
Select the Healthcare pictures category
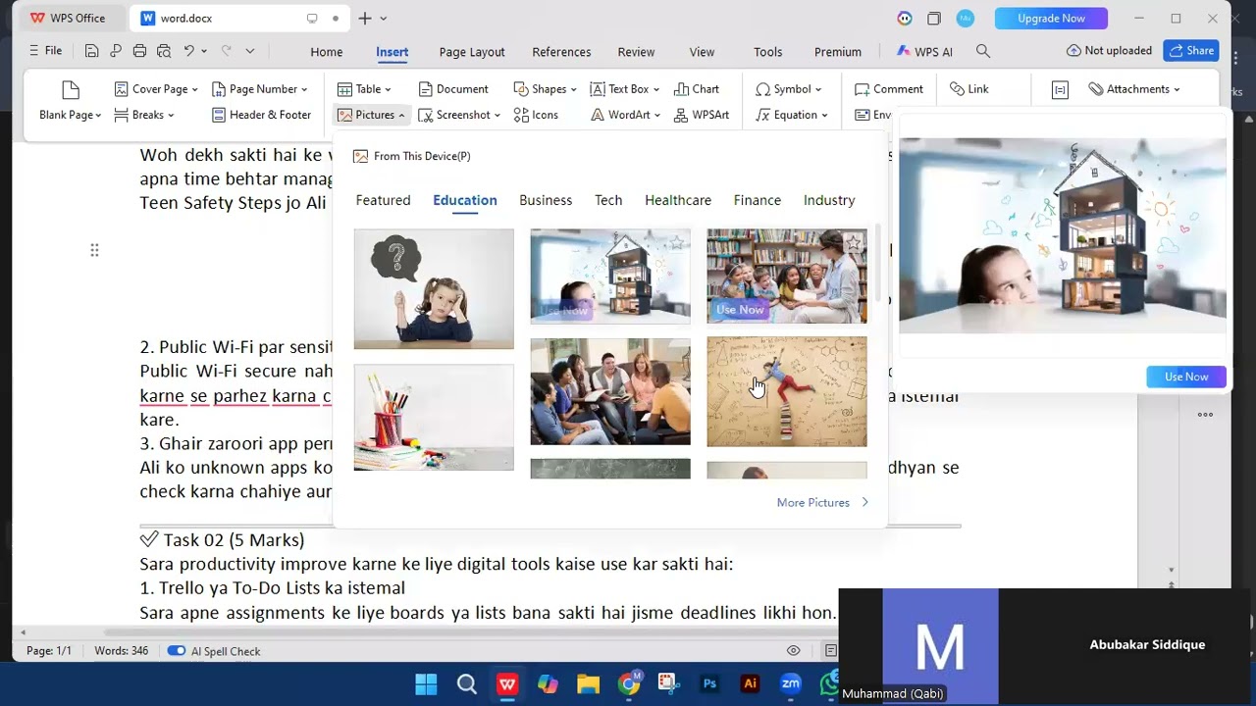tap(678, 200)
